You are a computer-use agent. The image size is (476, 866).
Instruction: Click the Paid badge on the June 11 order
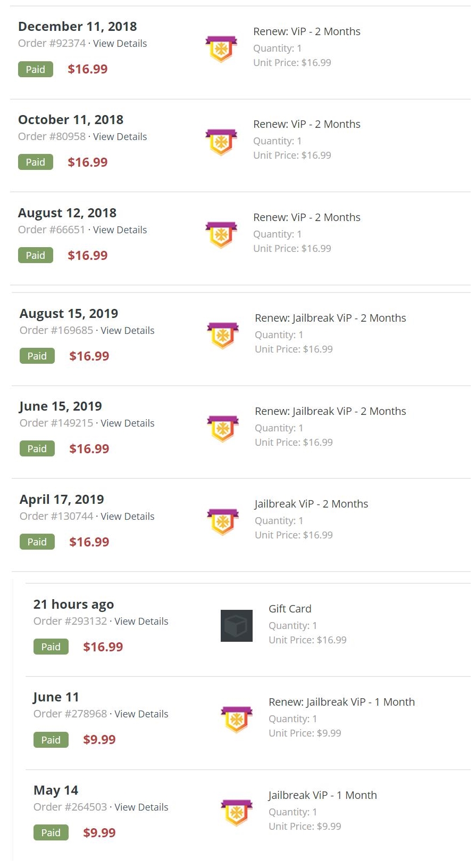click(51, 740)
